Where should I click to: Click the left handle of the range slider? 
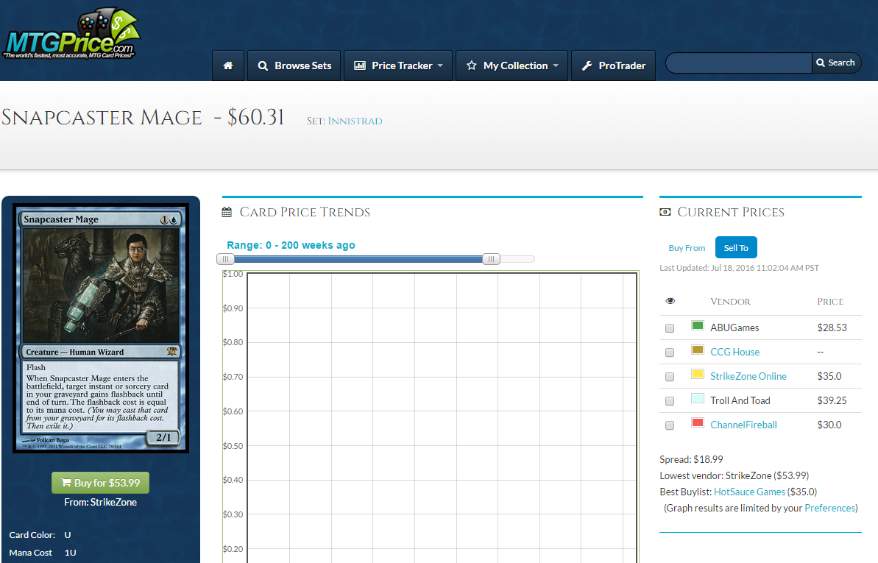225,259
